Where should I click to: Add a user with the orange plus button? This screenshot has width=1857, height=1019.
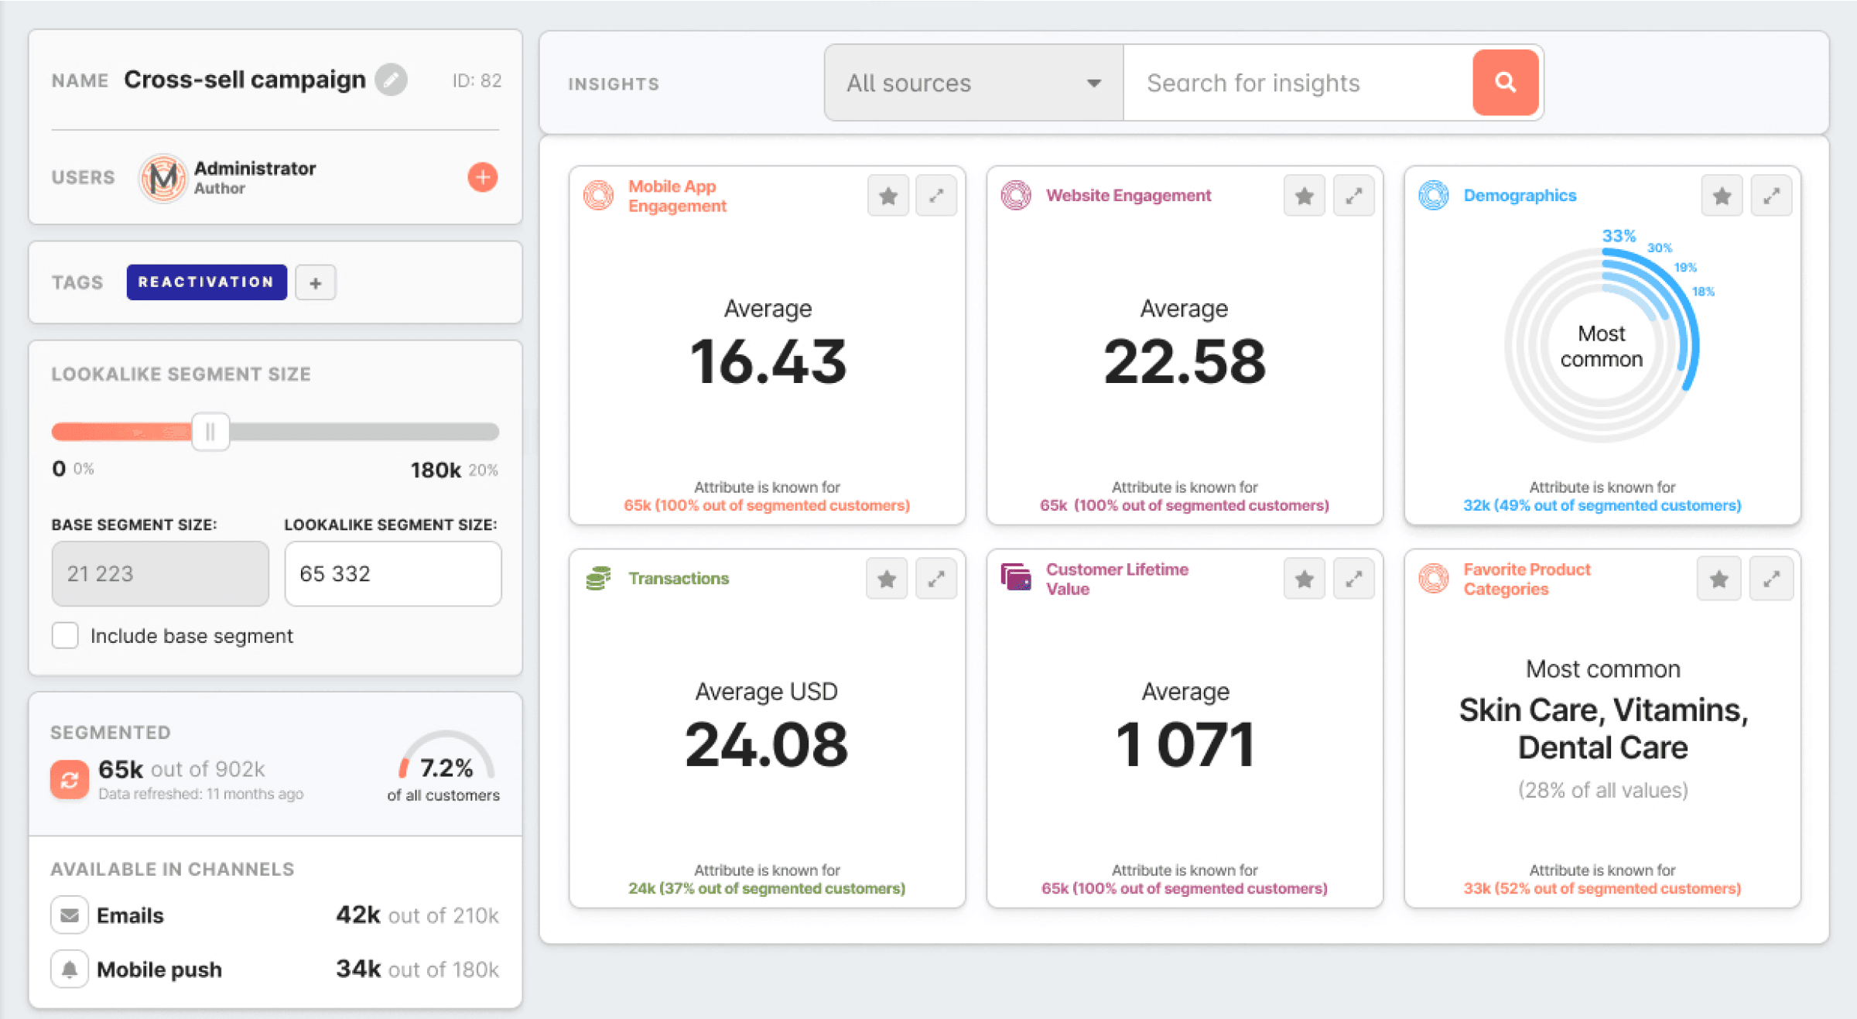coord(481,177)
